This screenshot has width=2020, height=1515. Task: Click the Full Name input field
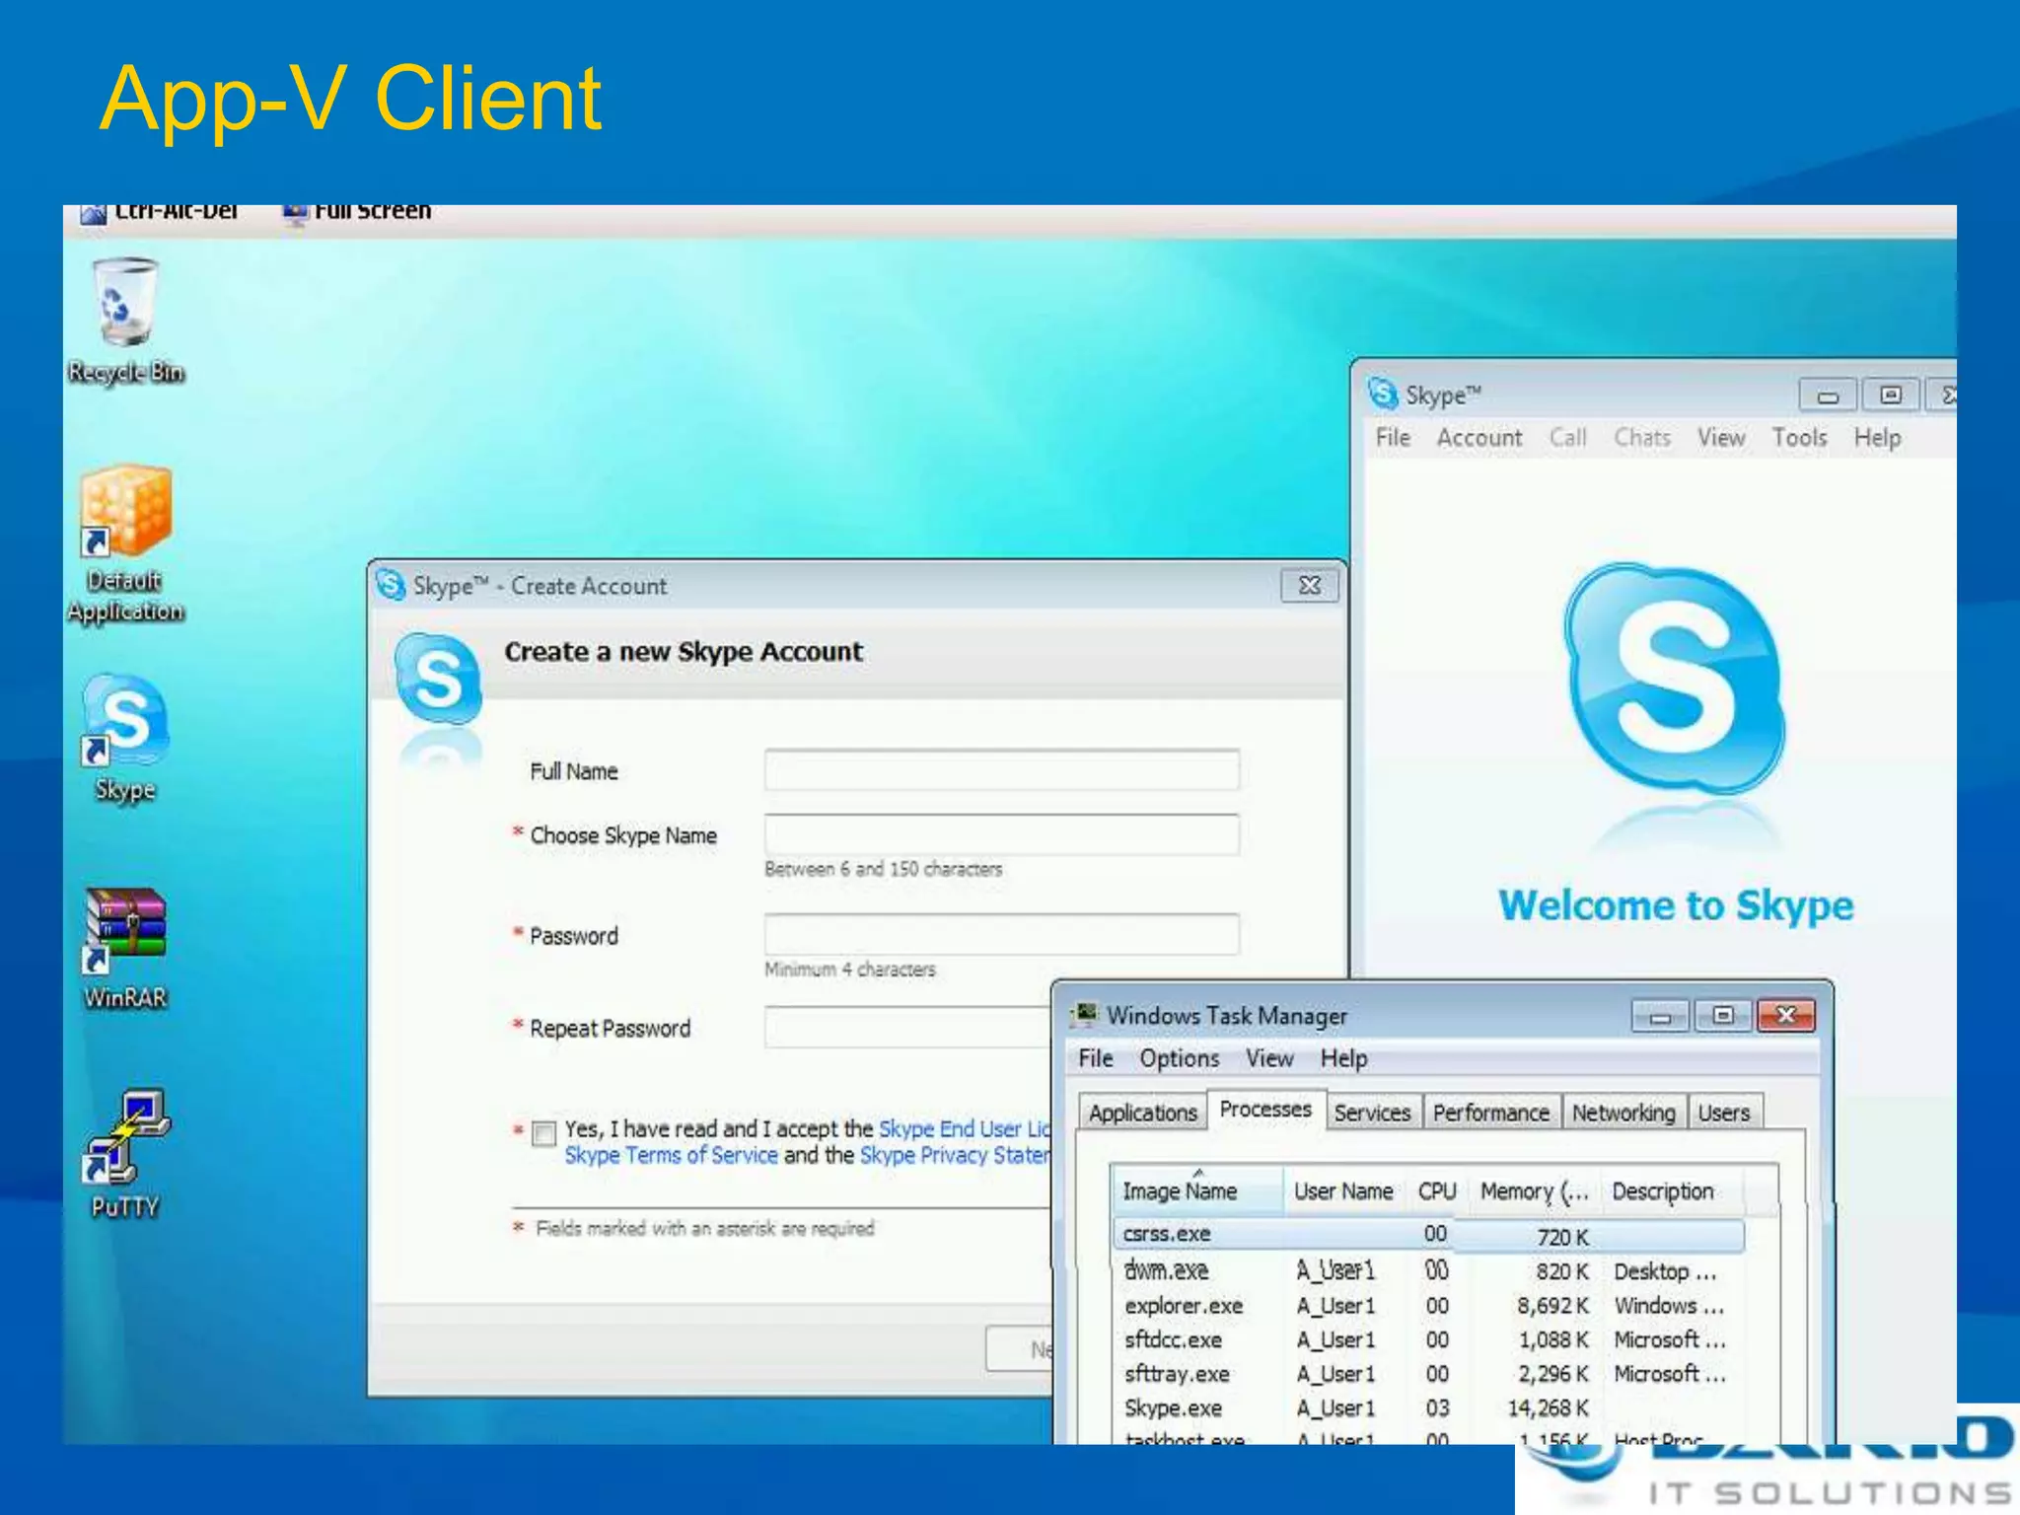coord(1001,769)
